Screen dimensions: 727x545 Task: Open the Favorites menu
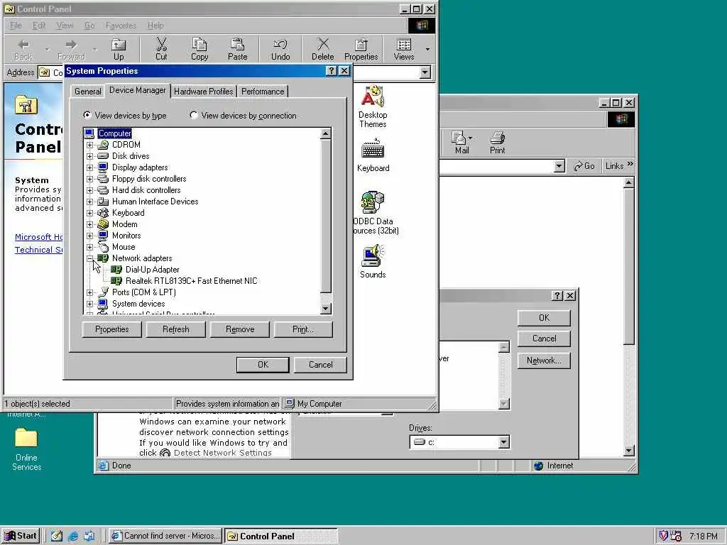[x=121, y=26]
